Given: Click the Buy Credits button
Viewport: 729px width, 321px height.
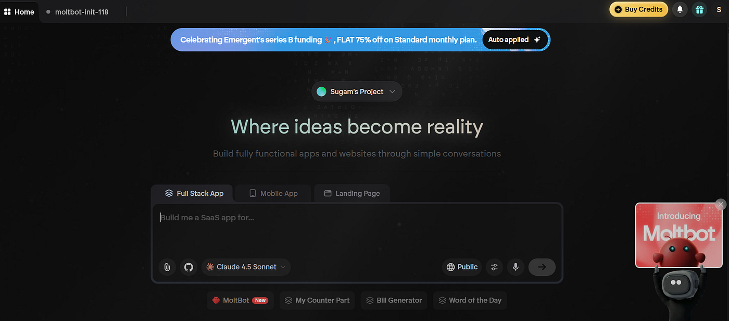Looking at the screenshot, I should tap(638, 9).
